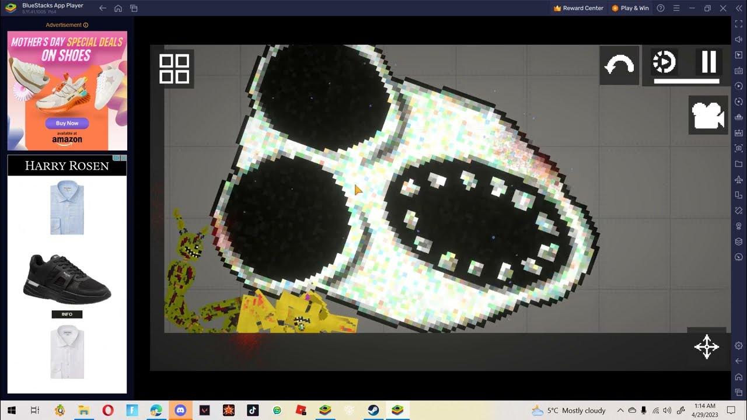747x420 pixels.
Task: Select the black sneaker product image
Action: pos(67,279)
